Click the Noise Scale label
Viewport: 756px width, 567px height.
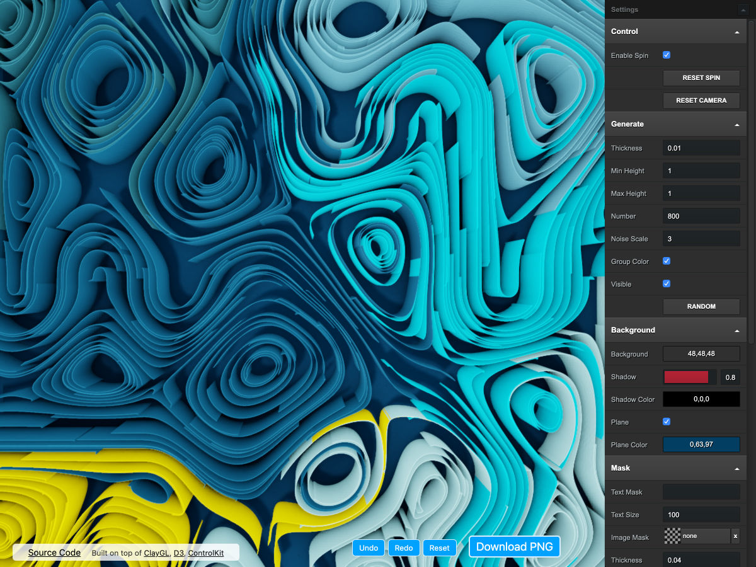point(629,239)
